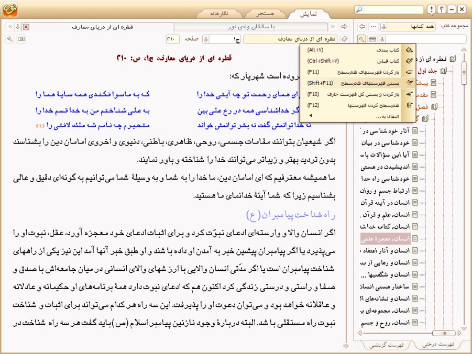Screen dimensions: 472x354
Task: Open the «نگارخانه» tab
Action: (x=219, y=14)
